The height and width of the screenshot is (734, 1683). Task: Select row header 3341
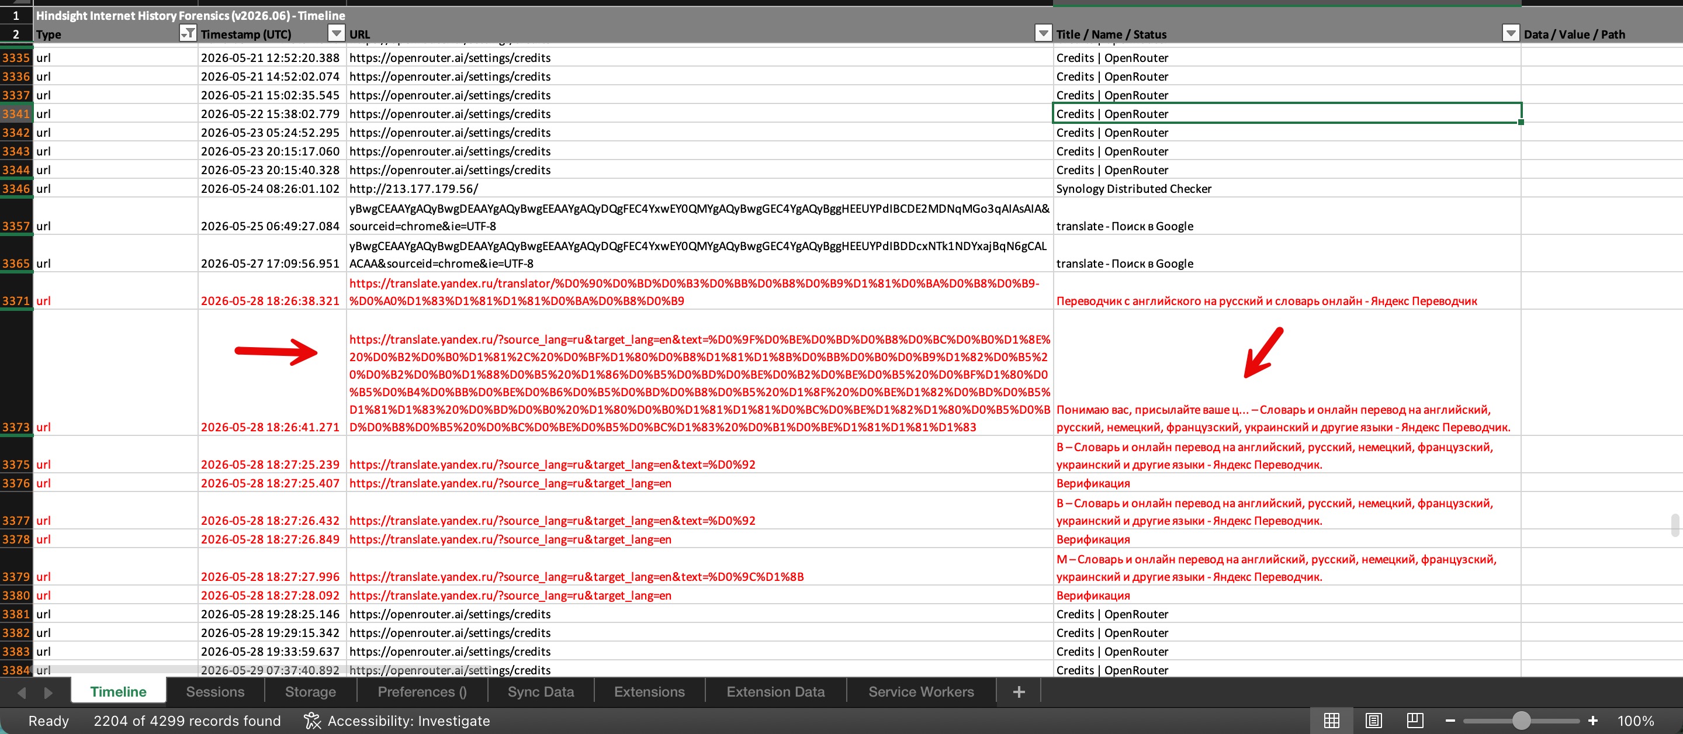pyautogui.click(x=16, y=114)
